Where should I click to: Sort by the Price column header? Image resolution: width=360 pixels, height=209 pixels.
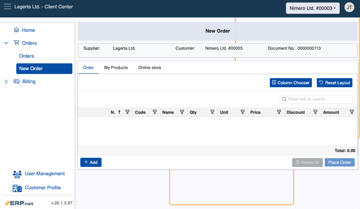pos(255,112)
